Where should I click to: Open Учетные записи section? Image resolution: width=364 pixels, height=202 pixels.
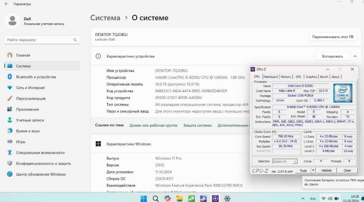click(42, 120)
